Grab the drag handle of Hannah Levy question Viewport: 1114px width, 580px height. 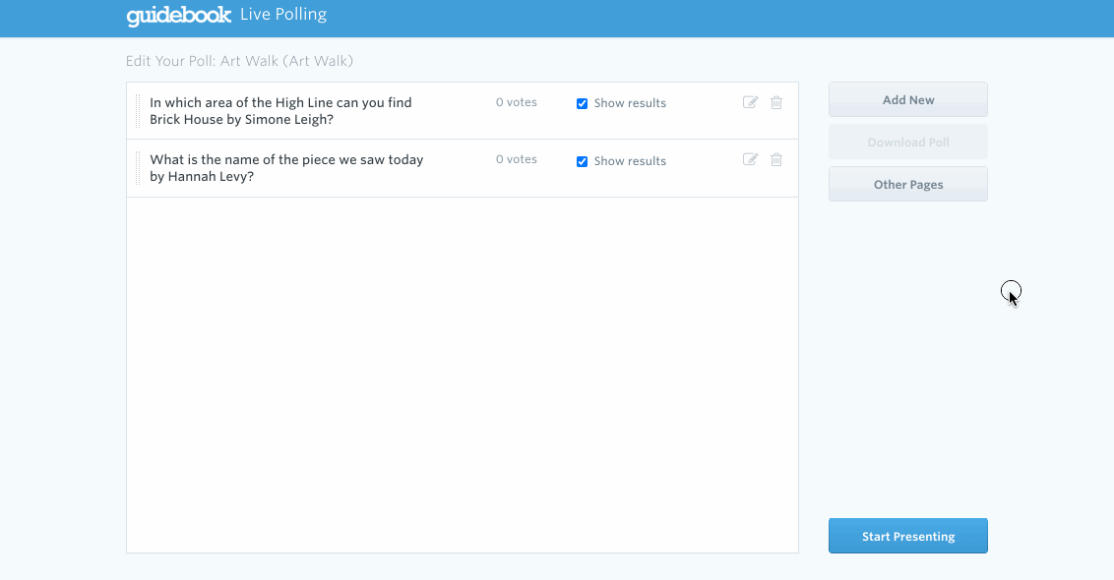pos(138,168)
